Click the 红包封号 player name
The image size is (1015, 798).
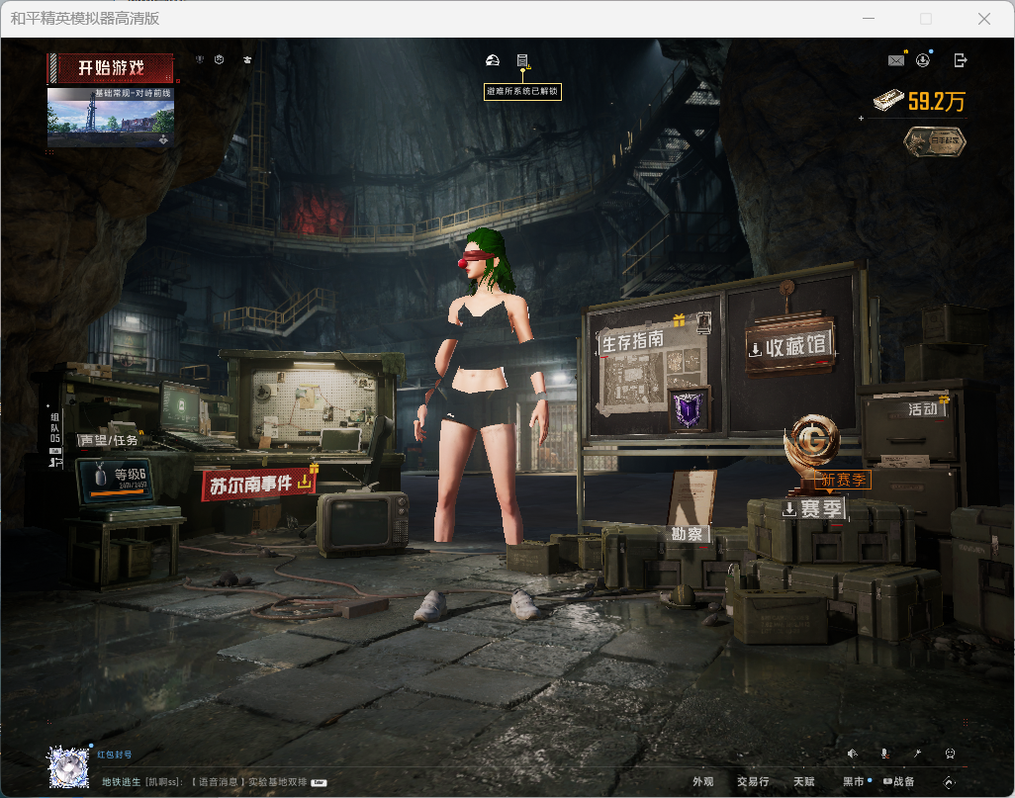coord(115,754)
